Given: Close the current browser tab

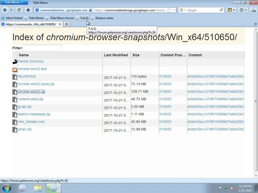Looking at the screenshot, I should [x=60, y=24].
